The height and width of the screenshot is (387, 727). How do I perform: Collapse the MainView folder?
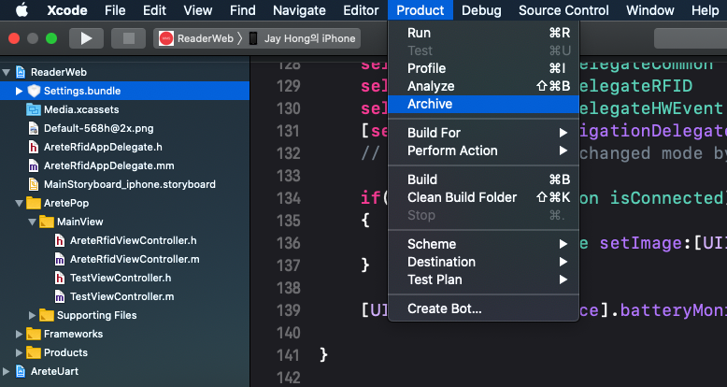(32, 222)
